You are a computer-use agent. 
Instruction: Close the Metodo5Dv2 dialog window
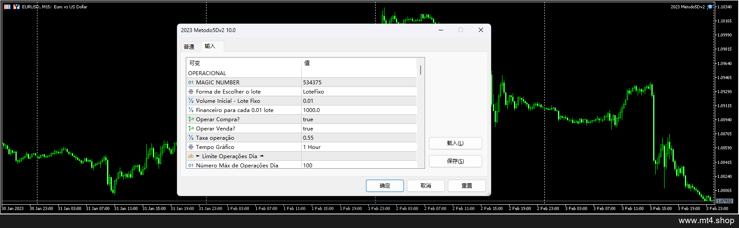481,30
